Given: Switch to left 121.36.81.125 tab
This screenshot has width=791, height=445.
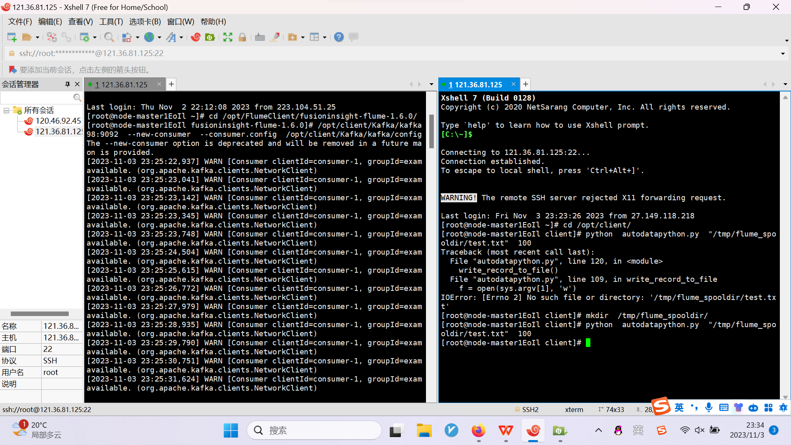Looking at the screenshot, I should pos(124,84).
